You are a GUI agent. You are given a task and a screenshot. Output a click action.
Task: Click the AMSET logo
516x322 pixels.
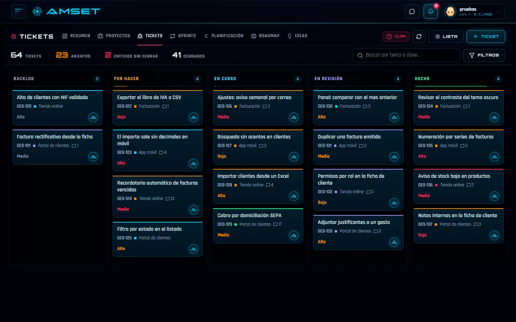[x=66, y=11]
